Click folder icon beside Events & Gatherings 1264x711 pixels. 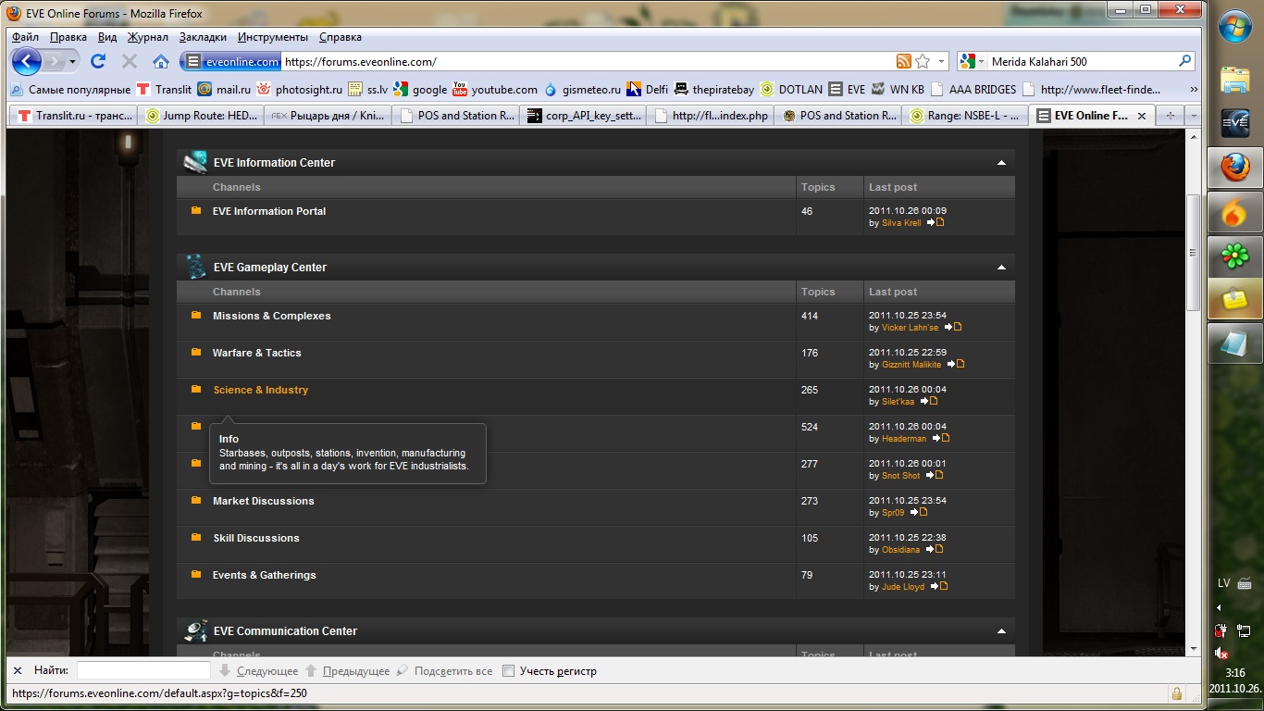click(196, 574)
